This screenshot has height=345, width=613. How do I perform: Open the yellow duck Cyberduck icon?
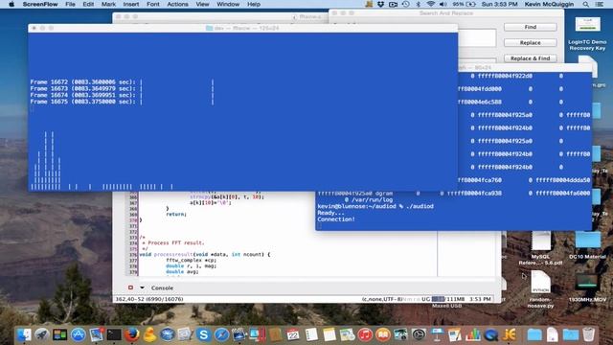149,334
